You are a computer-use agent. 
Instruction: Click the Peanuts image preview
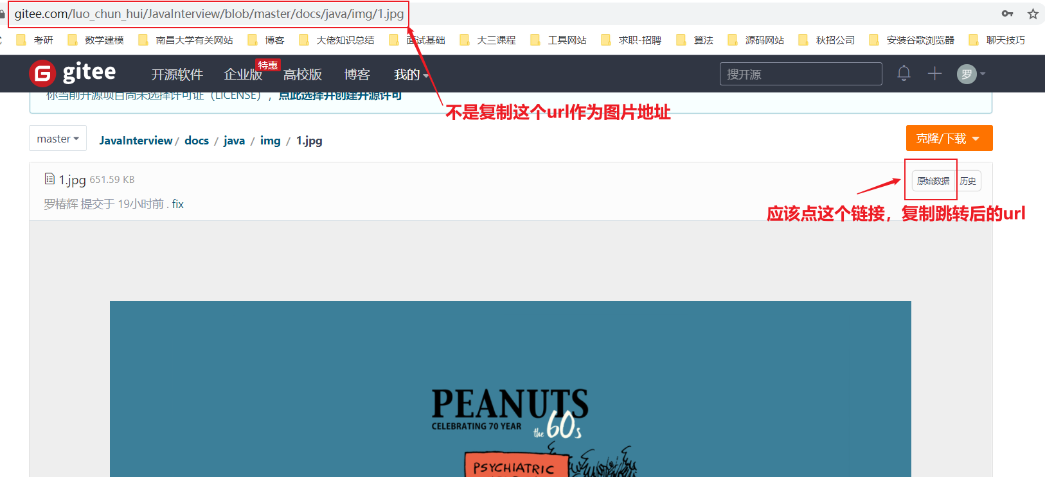point(510,389)
